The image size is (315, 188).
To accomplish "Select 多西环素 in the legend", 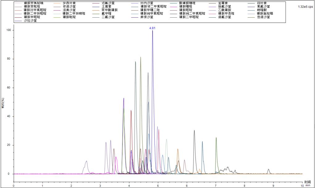I will tap(69, 3).
